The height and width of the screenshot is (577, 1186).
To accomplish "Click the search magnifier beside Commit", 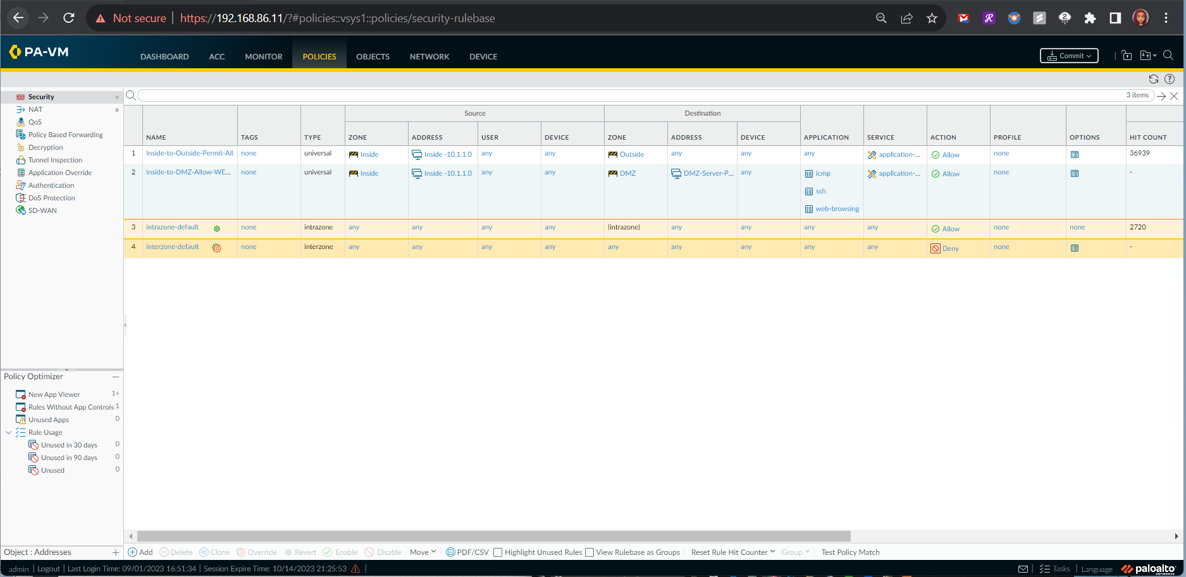I will [1168, 56].
